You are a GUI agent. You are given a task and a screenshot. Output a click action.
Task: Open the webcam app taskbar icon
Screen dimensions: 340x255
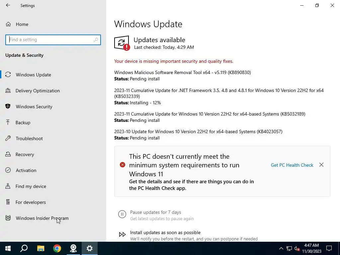(x=73, y=248)
